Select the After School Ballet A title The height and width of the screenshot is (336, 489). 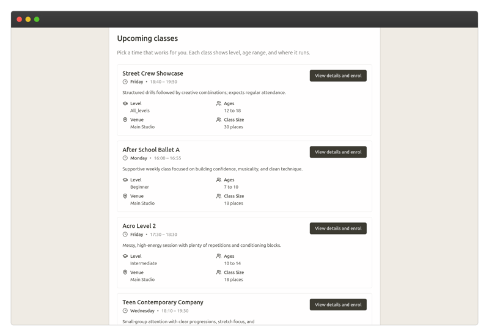pos(151,150)
